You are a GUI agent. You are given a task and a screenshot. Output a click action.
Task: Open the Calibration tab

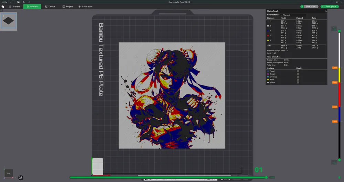coord(85,7)
